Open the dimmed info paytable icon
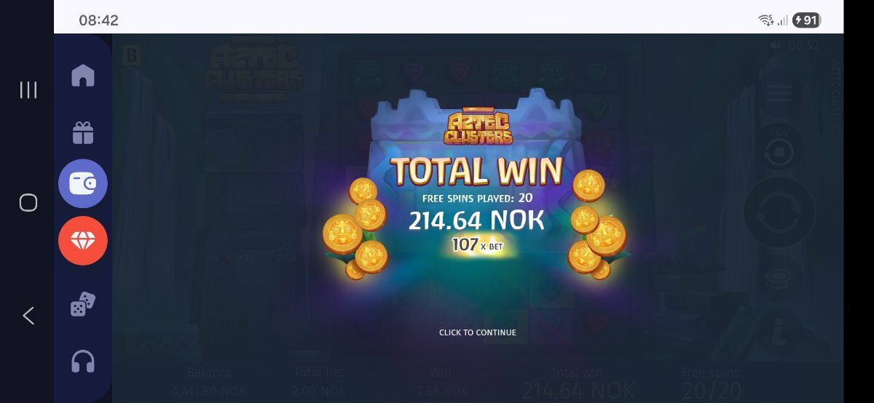Screen dimensions: 874x403 pos(779,335)
